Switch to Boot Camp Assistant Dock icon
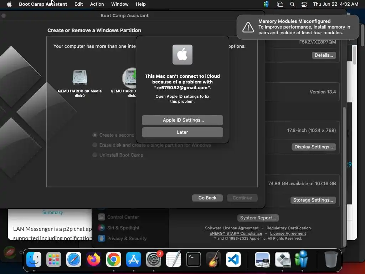365x274 pixels. pos(282,259)
